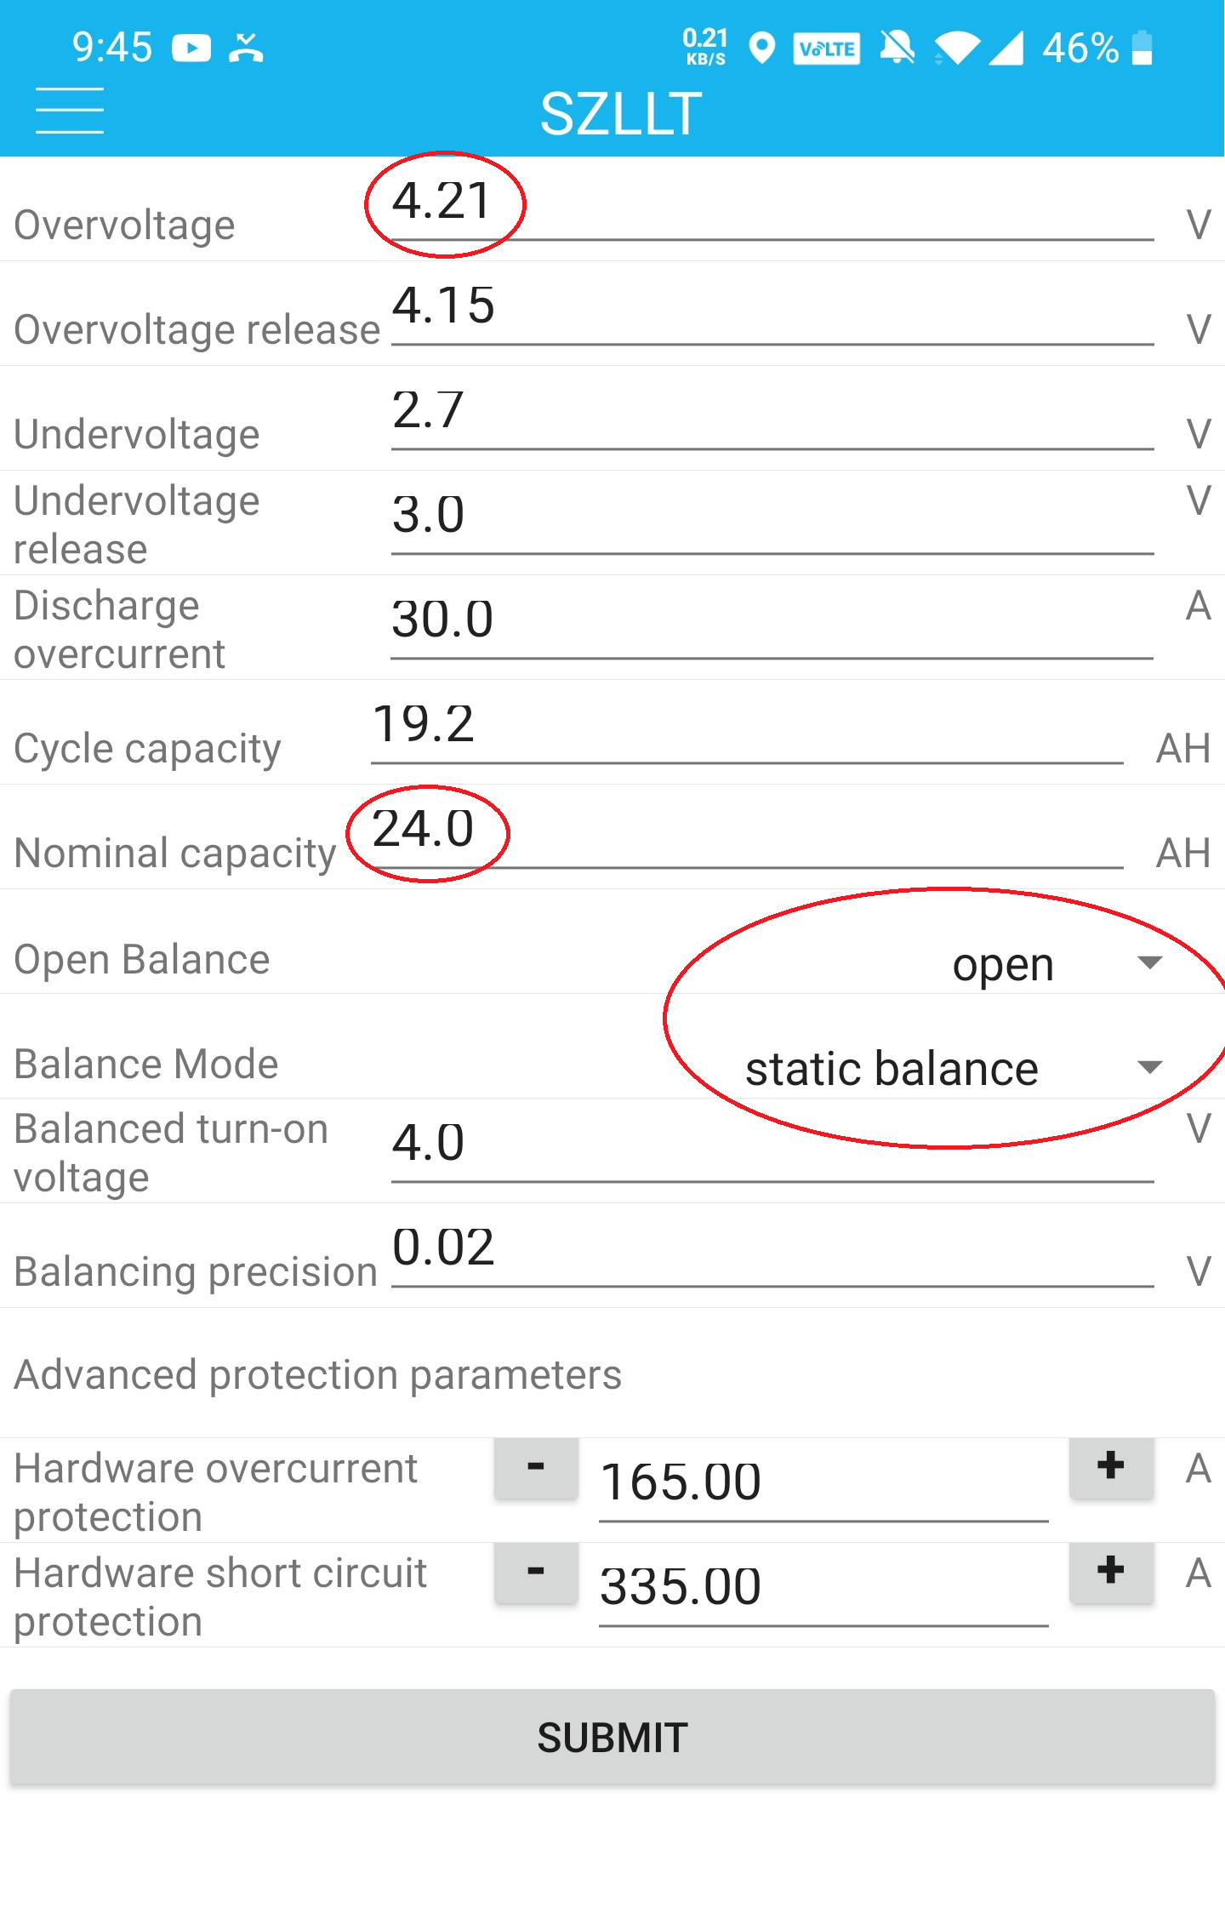This screenshot has height=1930, width=1225.
Task: Decrease Hardware short circuit protection value
Action: tap(536, 1572)
